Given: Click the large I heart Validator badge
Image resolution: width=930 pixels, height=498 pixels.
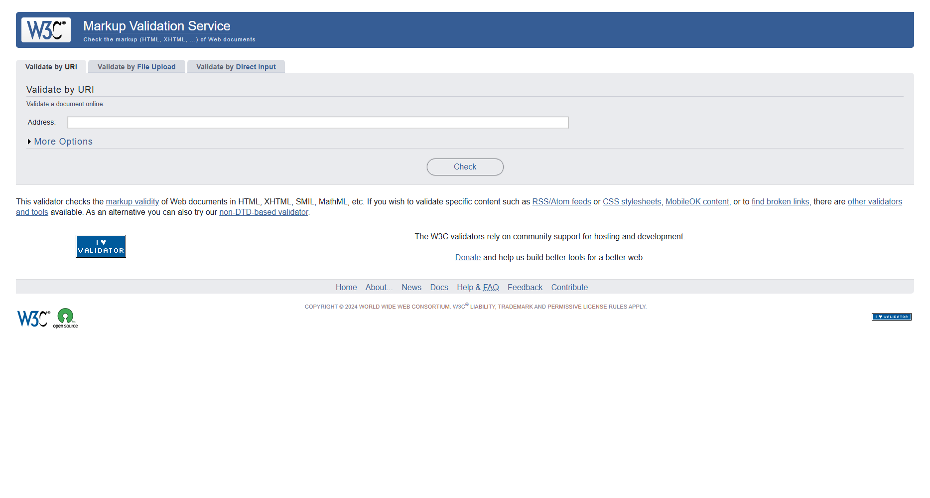Looking at the screenshot, I should coord(101,246).
